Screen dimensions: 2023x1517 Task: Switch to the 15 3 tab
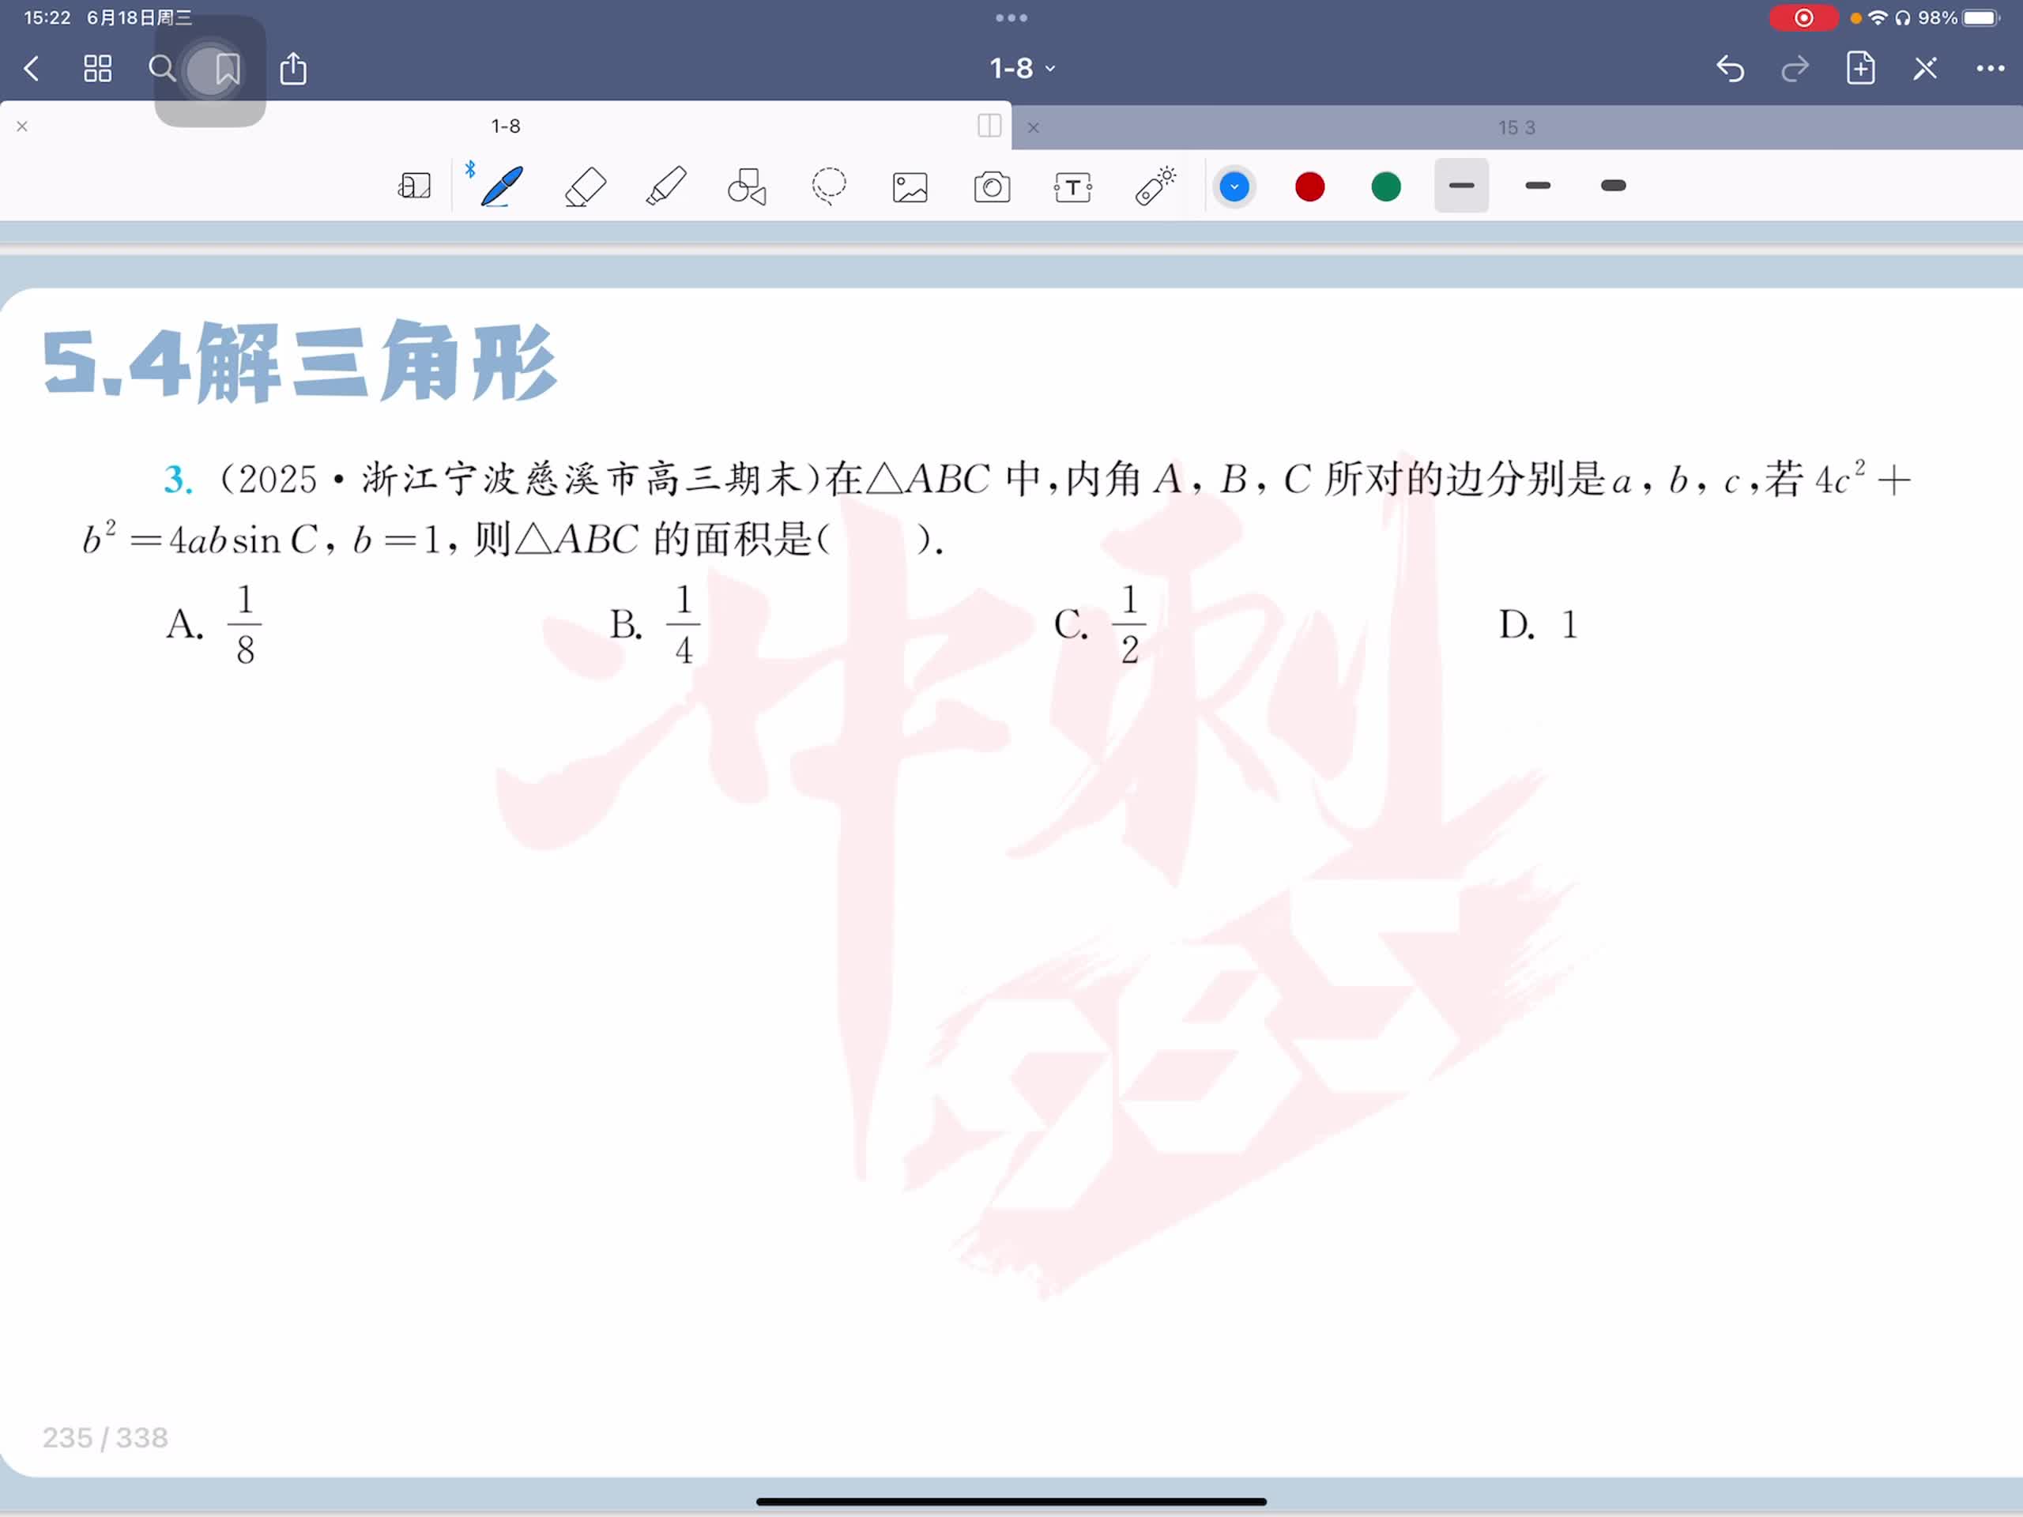1516,128
